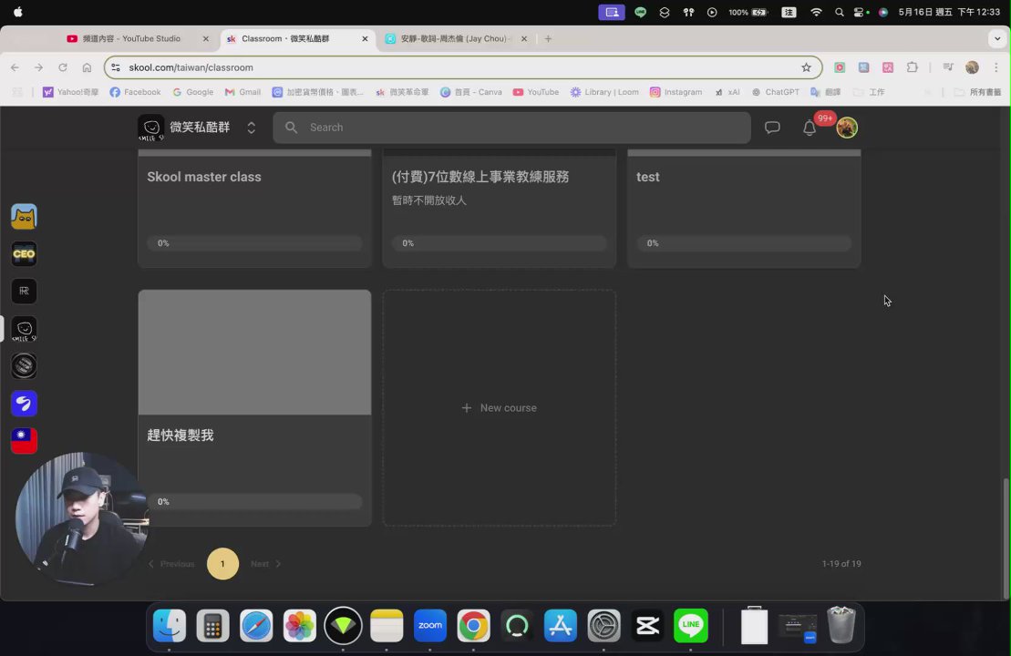Click the Skool master class progress bar
The image size is (1011, 656).
coord(253,243)
